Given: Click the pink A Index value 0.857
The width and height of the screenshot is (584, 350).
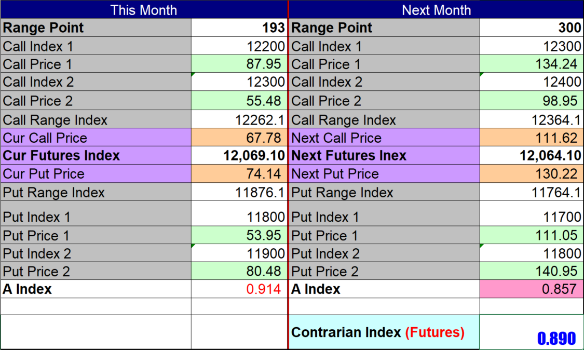Looking at the screenshot, I should [x=531, y=289].
